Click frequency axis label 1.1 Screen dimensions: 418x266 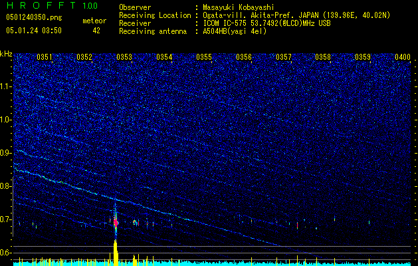[5, 86]
